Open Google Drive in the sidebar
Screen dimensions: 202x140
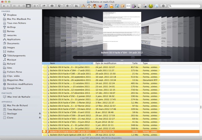pyautogui.click(x=14, y=88)
